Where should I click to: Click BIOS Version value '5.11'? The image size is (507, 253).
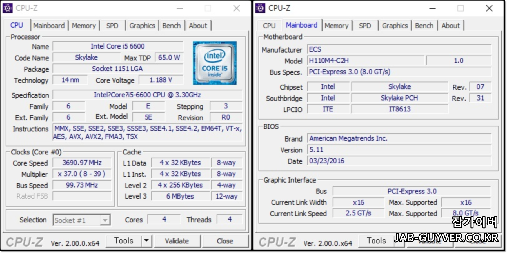point(399,149)
